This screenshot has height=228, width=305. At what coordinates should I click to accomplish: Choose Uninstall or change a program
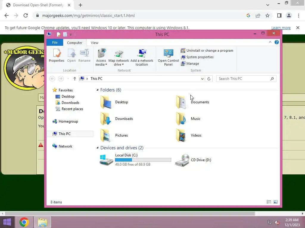pos(207,50)
